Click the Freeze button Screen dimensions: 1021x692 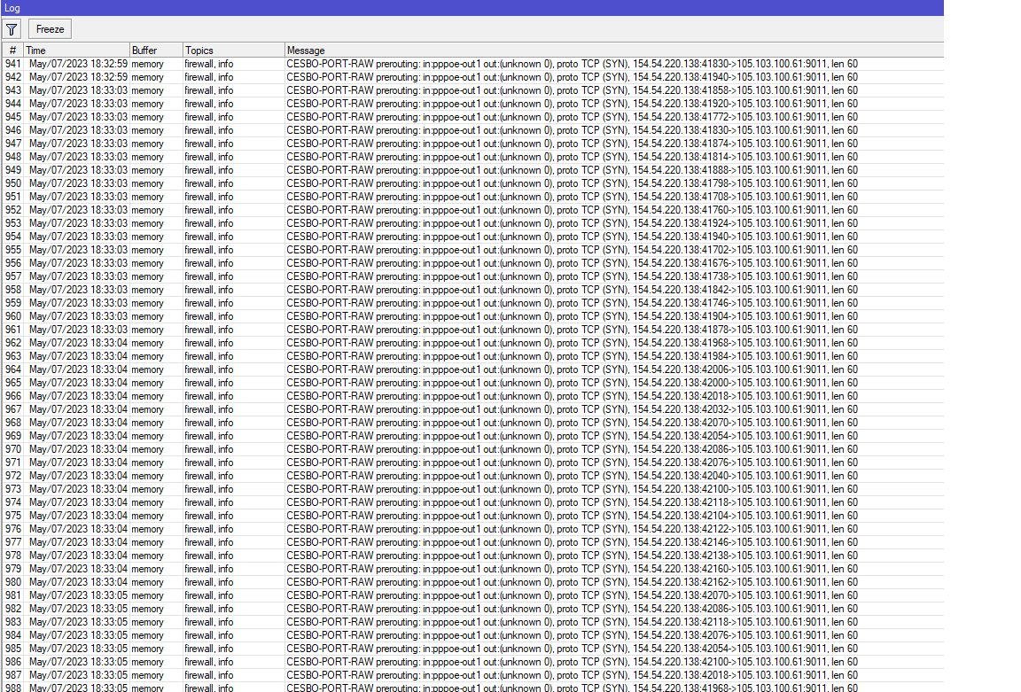(51, 29)
